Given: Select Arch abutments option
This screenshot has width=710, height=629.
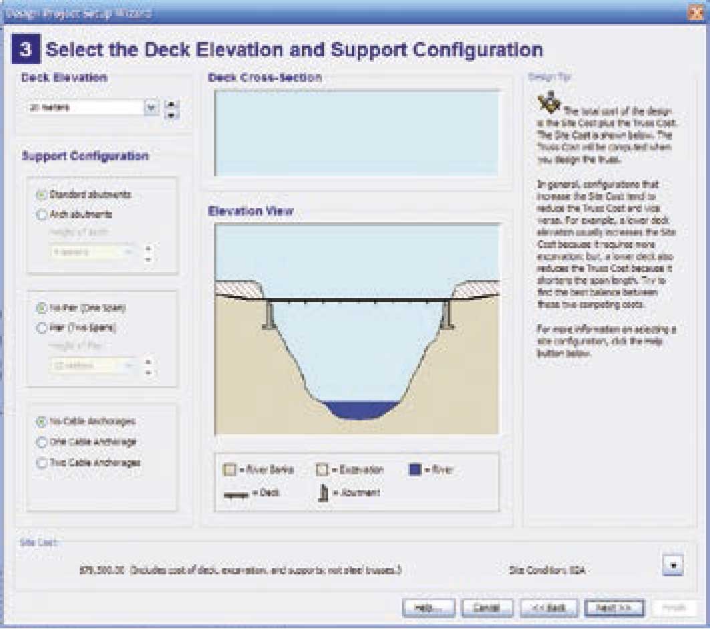Looking at the screenshot, I should point(41,215).
